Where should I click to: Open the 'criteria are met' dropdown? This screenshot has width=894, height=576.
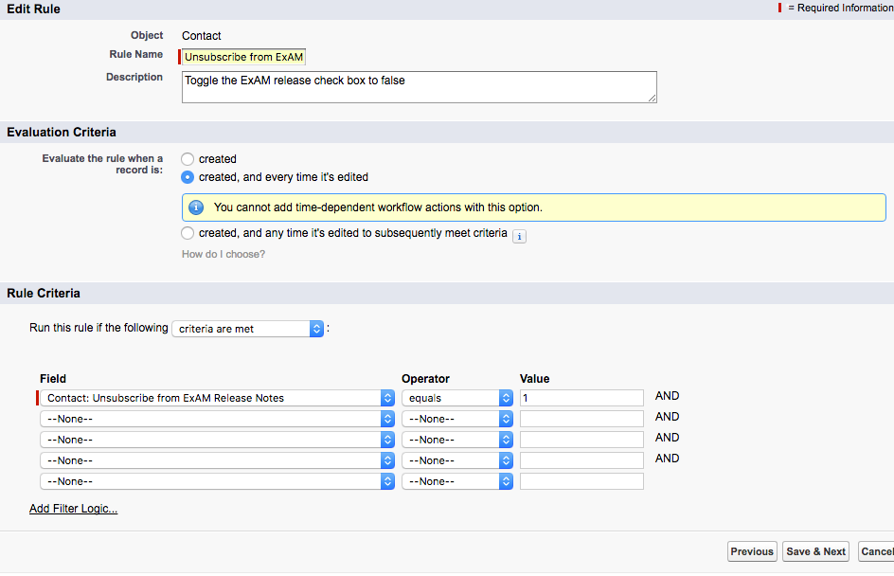point(248,329)
